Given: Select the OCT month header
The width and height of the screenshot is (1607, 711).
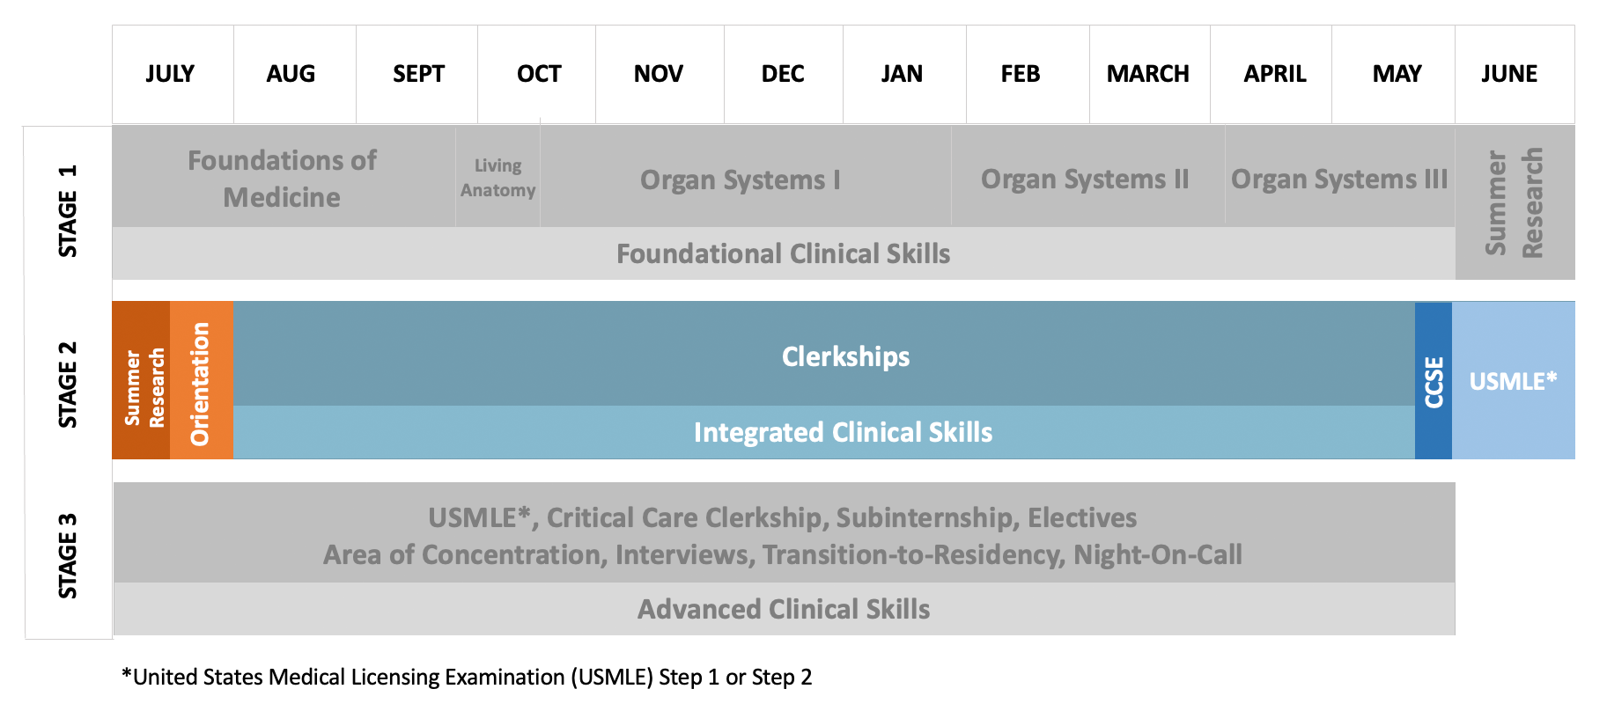Looking at the screenshot, I should 538,74.
